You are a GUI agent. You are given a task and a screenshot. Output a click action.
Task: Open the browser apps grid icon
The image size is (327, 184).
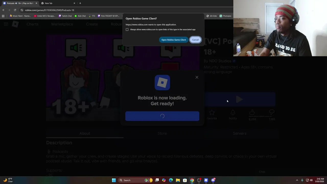(x=3, y=16)
